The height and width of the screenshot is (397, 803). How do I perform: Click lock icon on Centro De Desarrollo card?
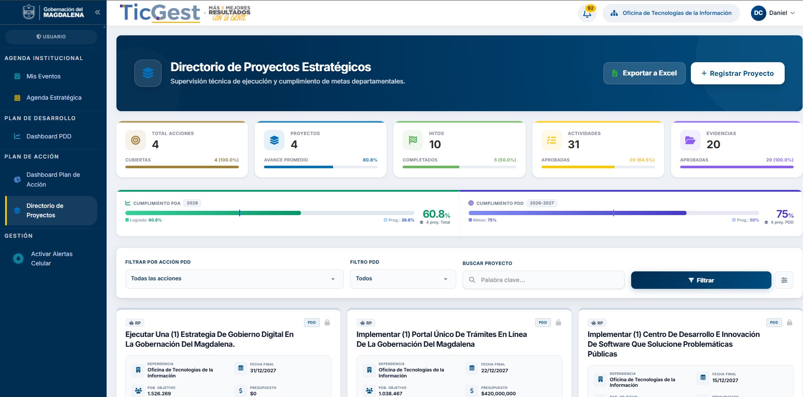(x=789, y=322)
